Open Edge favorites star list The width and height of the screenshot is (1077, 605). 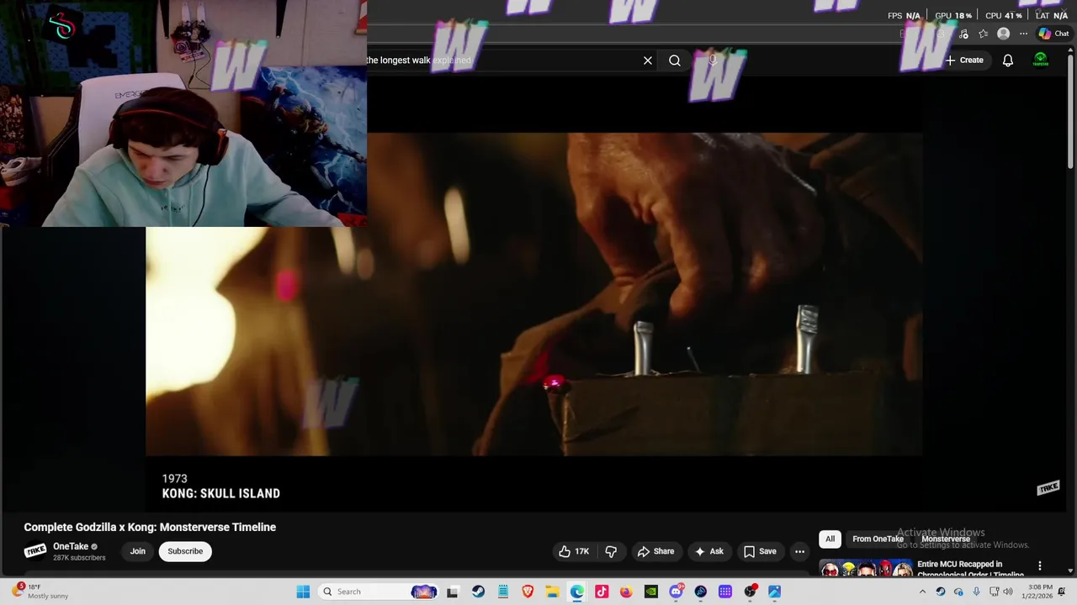pos(983,34)
